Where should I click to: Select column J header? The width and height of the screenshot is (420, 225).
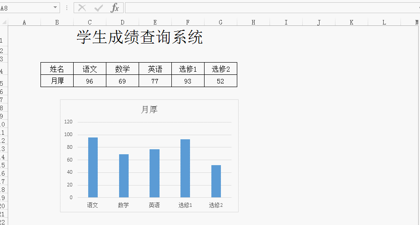point(319,22)
